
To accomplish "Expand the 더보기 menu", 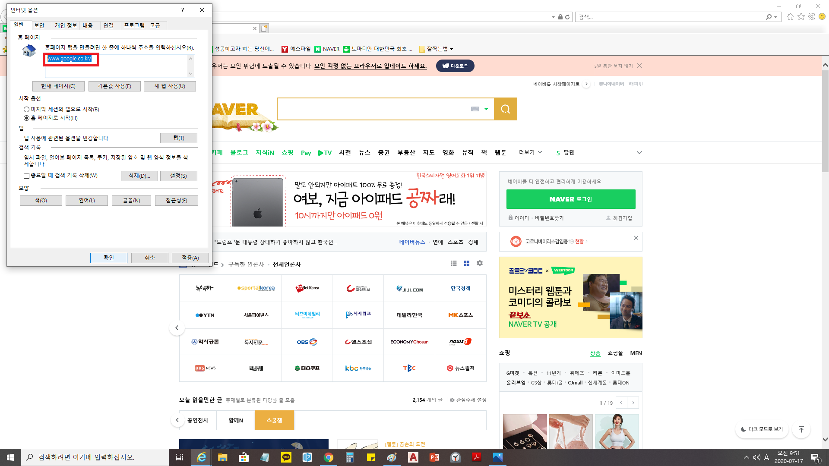I will [x=530, y=152].
